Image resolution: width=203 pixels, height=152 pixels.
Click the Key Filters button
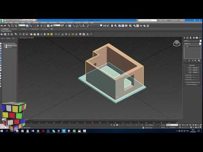(173, 128)
